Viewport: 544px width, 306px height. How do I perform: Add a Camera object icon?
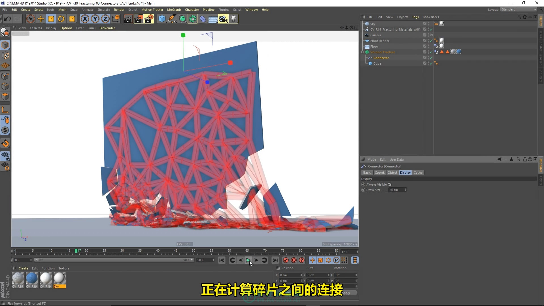click(223, 19)
